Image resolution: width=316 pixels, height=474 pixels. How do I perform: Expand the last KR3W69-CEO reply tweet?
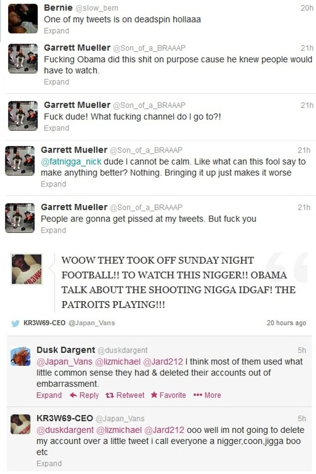point(49,463)
